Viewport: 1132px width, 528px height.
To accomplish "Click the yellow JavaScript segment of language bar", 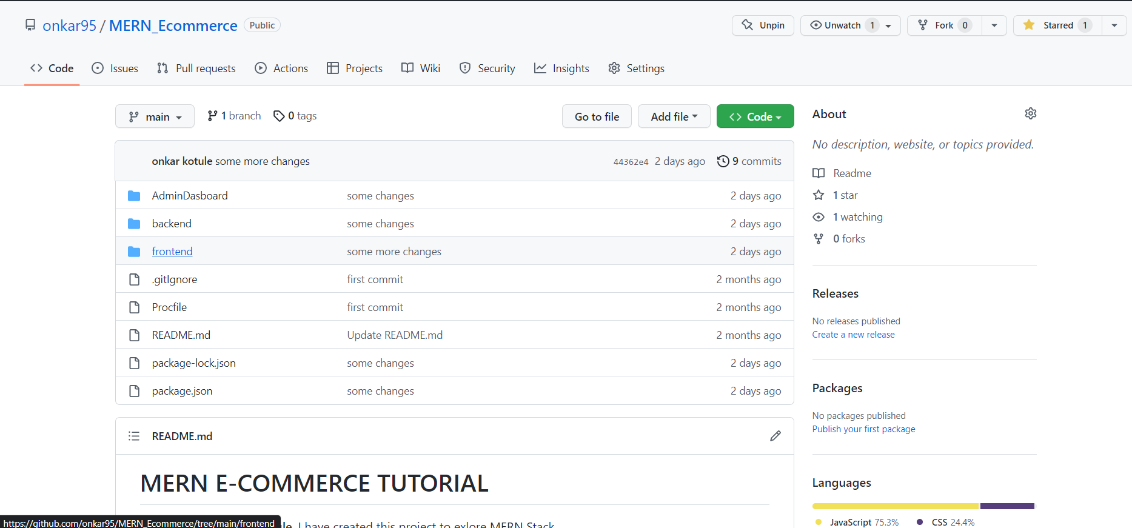I will click(x=896, y=506).
